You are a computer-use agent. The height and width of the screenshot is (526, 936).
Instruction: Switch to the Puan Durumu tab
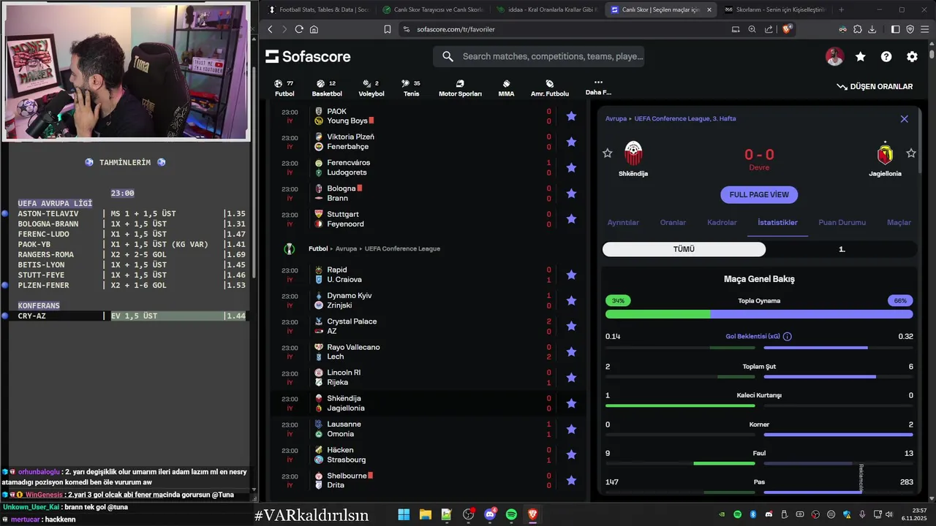point(842,222)
